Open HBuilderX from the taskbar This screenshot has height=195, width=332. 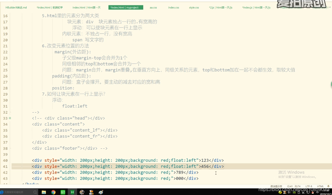click(72, 192)
